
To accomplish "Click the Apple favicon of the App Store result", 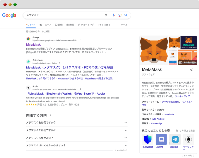I will pos(29,87).
